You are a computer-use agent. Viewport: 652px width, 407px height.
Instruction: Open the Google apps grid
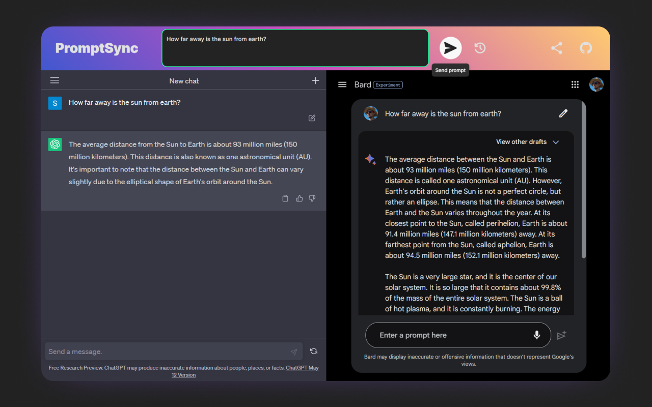(575, 84)
